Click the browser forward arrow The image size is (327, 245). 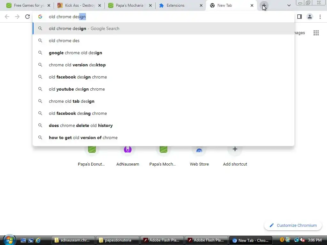tap(17, 17)
